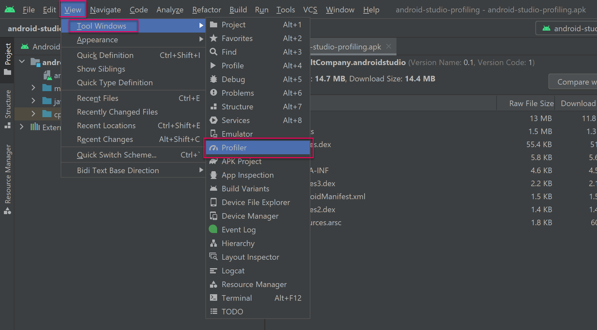Click the Event Log green icon

(213, 229)
